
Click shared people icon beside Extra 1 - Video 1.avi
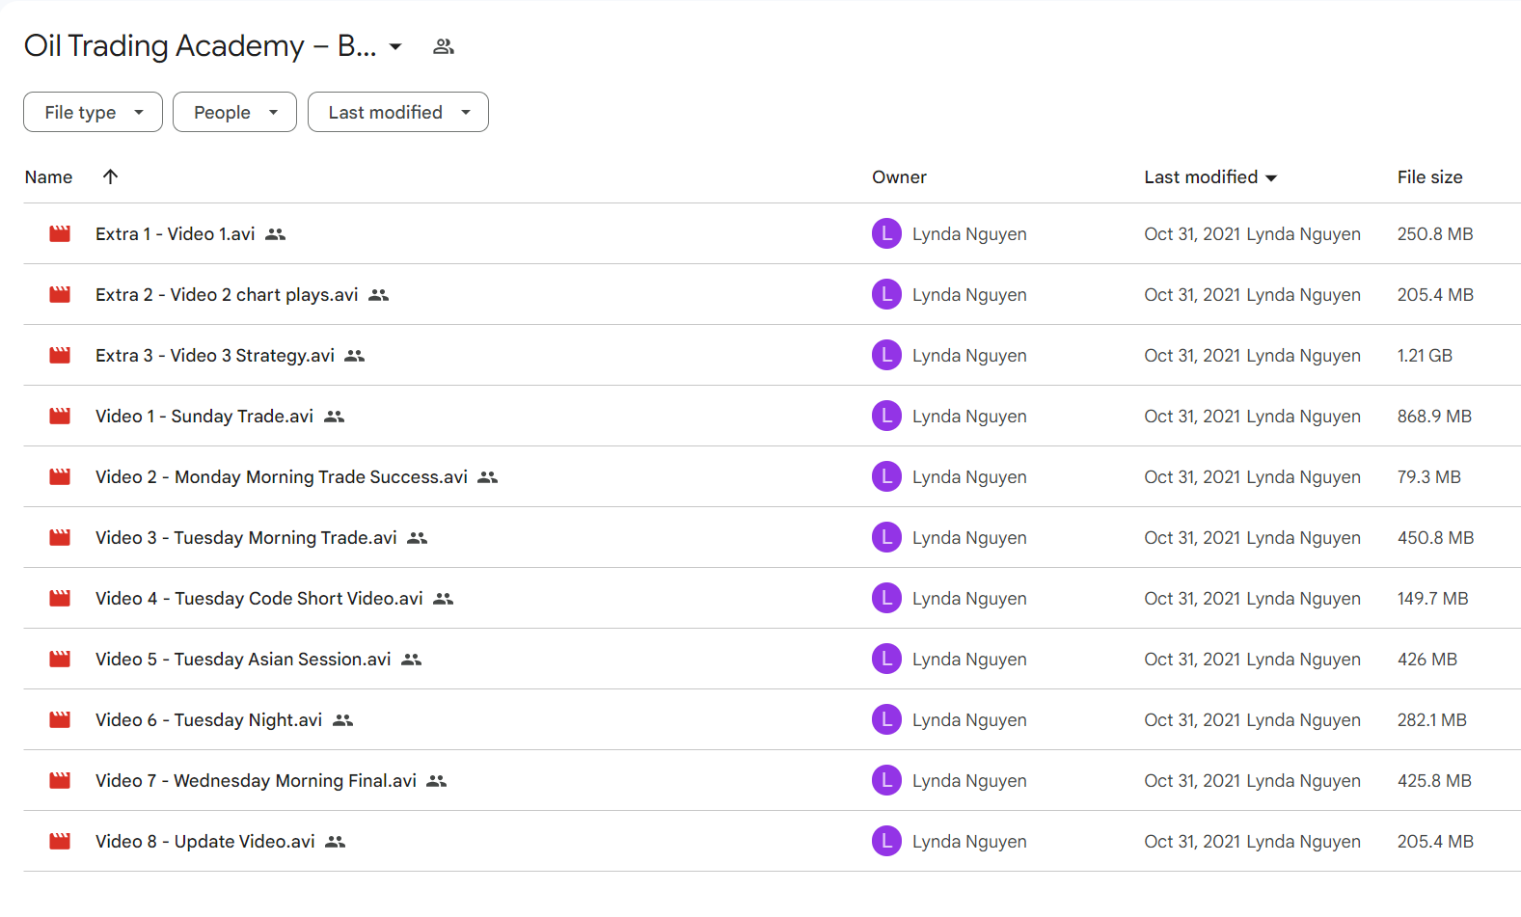coord(276,234)
